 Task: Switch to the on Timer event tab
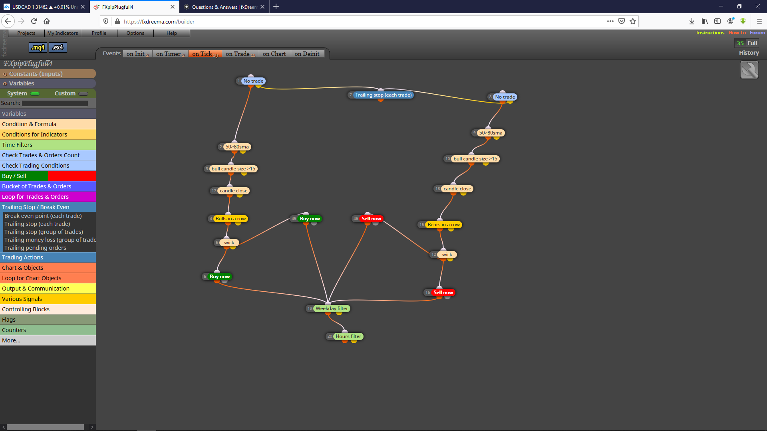pyautogui.click(x=170, y=54)
